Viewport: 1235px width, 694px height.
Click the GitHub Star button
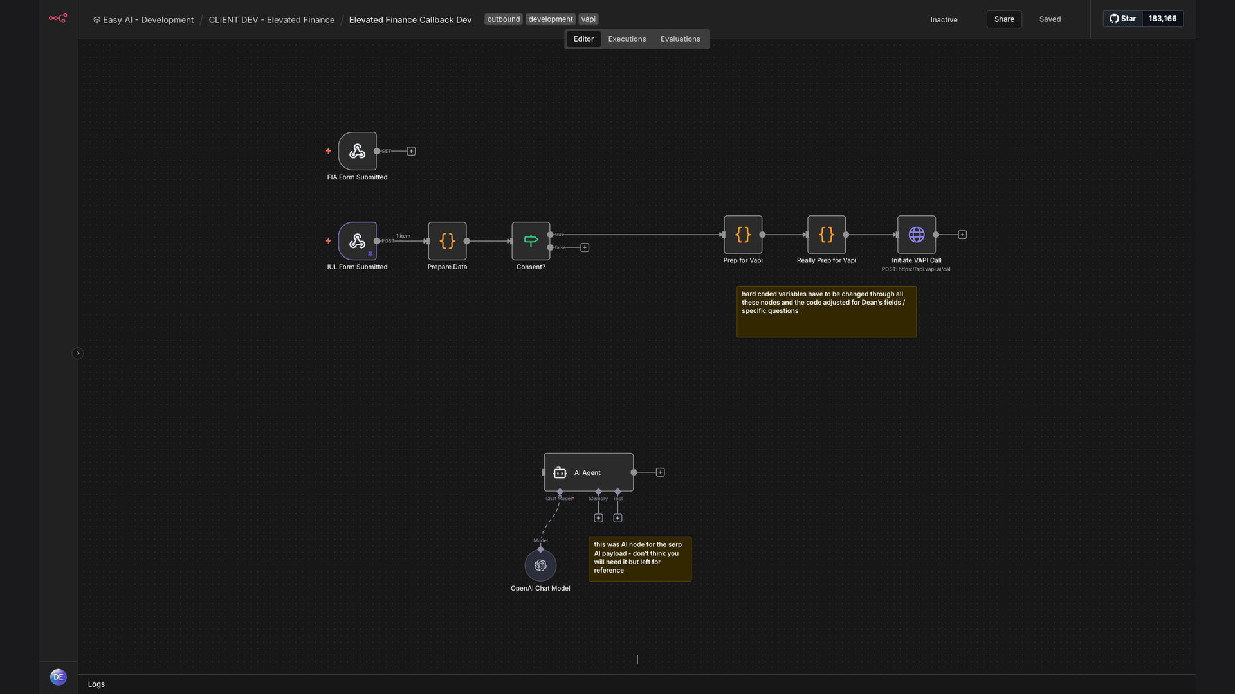(1123, 19)
